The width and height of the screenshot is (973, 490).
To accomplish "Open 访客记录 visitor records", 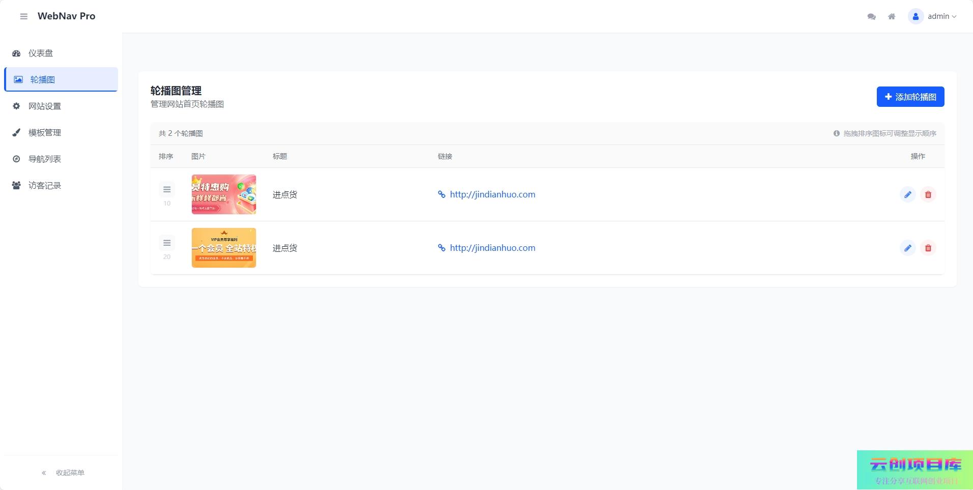I will 45,186.
